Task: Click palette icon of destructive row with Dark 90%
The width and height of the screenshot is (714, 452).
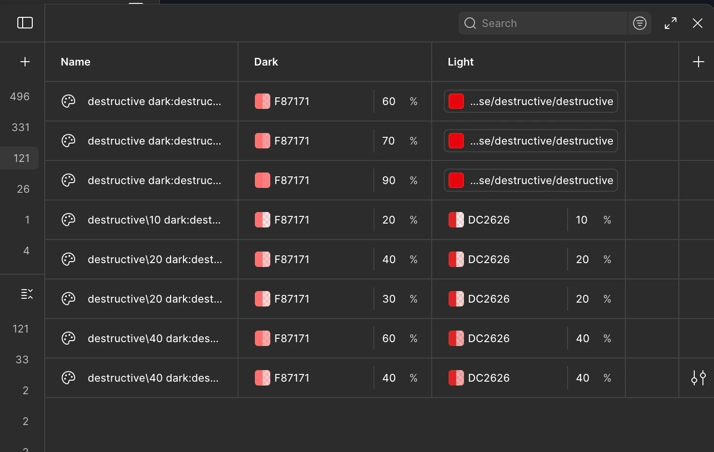Action: 68,180
